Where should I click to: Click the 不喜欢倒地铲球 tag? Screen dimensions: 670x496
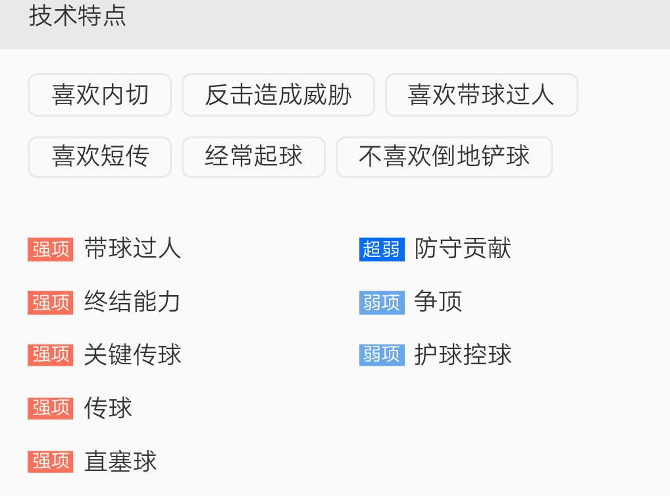coord(444,157)
